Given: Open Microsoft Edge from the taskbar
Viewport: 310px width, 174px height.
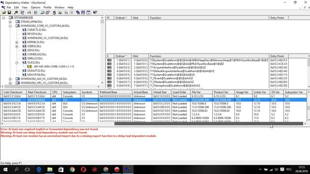Looking at the screenshot, I should [39, 170].
